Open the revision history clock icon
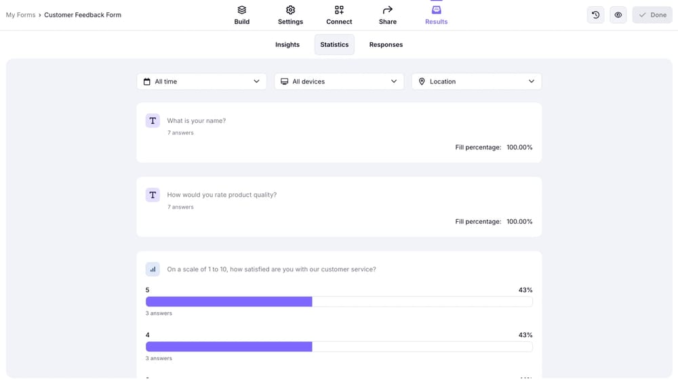 click(x=595, y=15)
